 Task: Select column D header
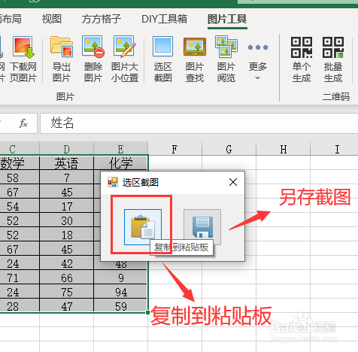click(x=66, y=149)
